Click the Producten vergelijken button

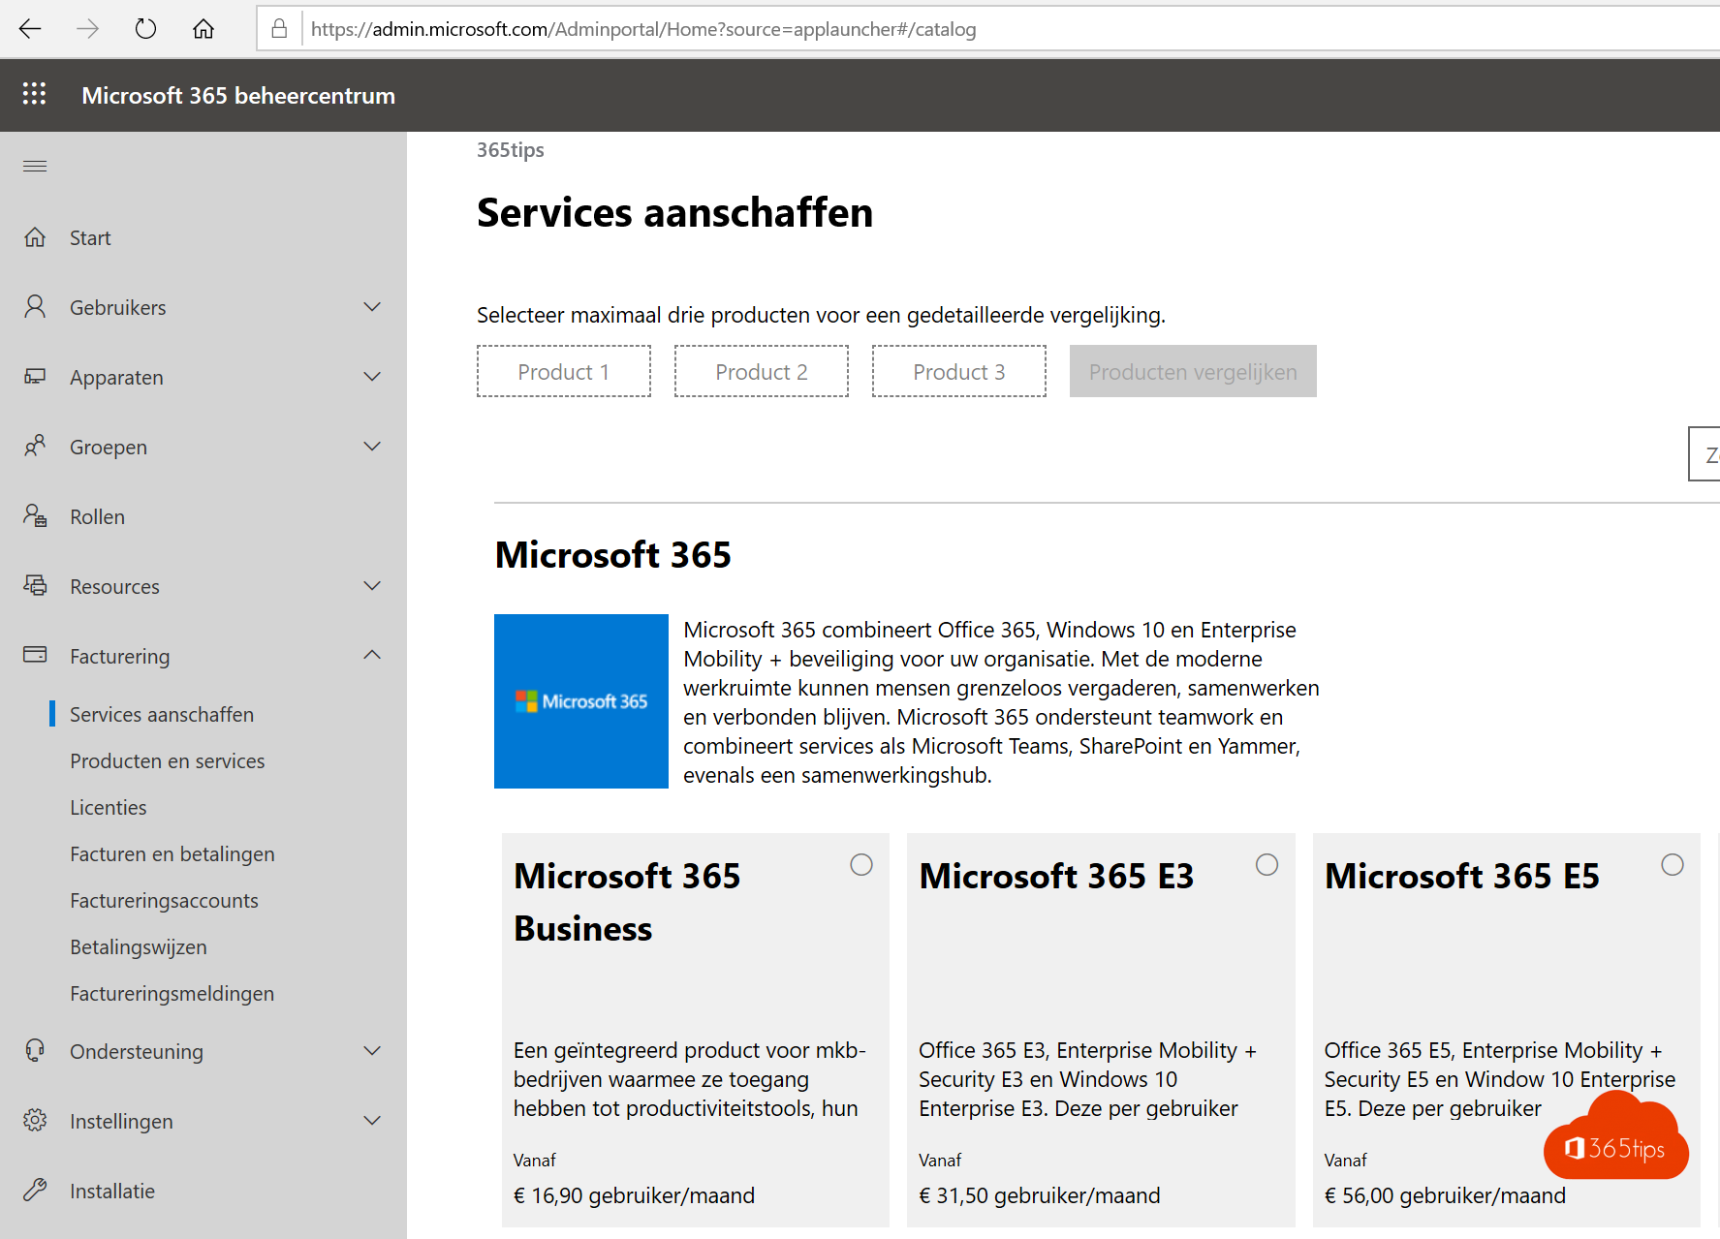tap(1193, 371)
